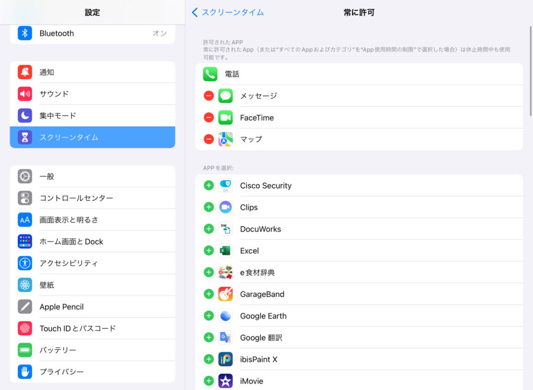
Task: Open Touch IDとパスコード settings
Action: click(x=92, y=329)
